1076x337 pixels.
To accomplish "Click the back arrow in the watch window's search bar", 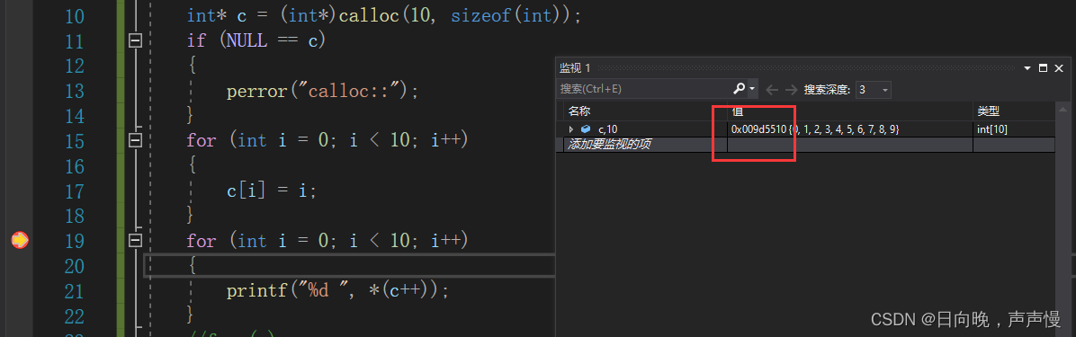I will (771, 90).
